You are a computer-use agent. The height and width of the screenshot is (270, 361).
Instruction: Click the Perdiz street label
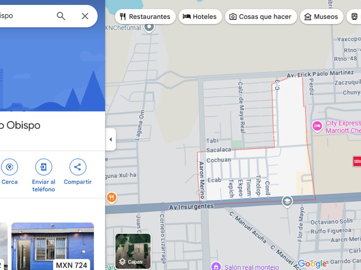[x=311, y=87]
